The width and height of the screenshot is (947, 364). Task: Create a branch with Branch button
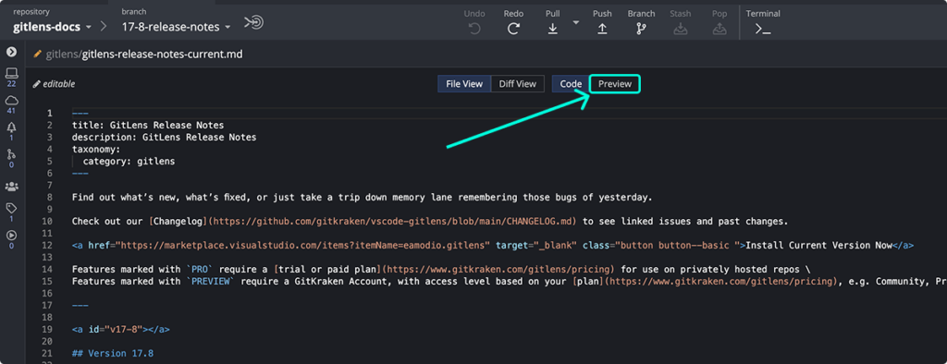coord(641,22)
